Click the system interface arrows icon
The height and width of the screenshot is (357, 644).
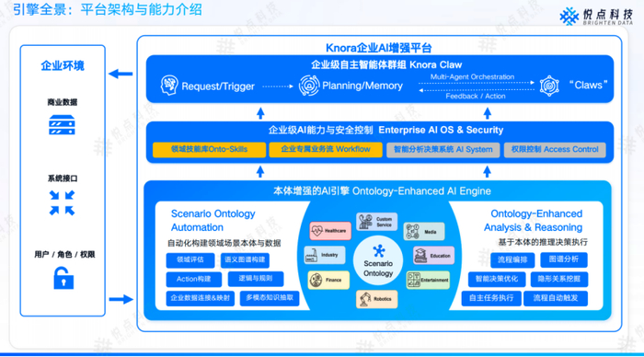(62, 202)
